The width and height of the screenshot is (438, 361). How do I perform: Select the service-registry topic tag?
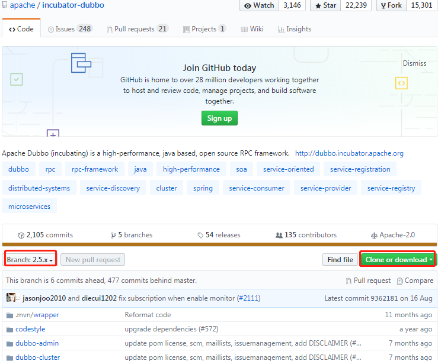(391, 188)
